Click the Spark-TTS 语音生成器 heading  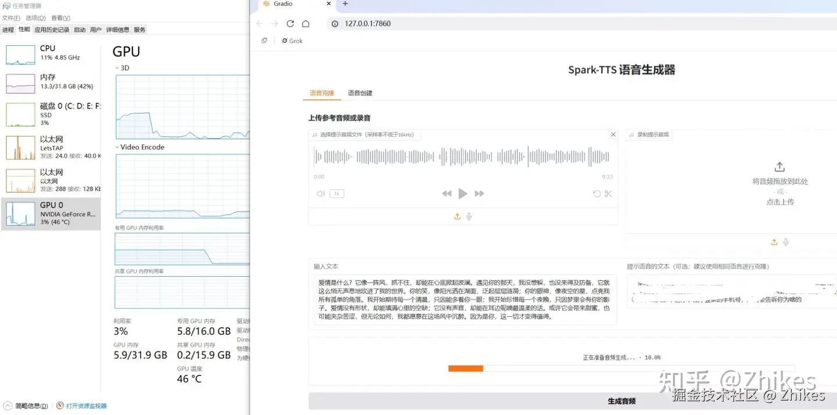621,70
